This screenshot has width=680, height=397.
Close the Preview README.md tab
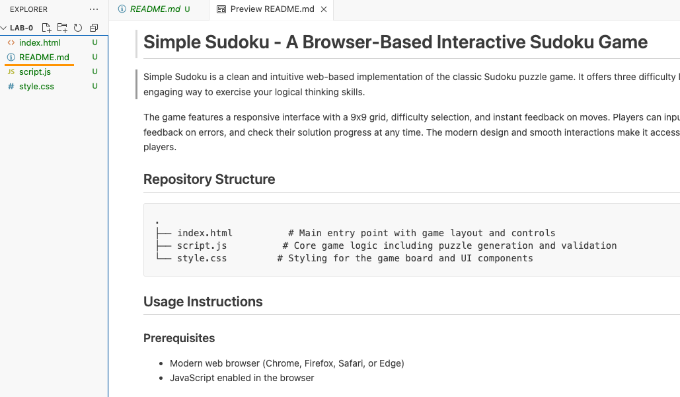pyautogui.click(x=324, y=9)
